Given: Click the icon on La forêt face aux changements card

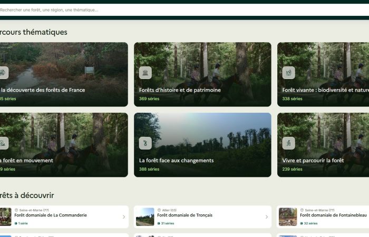Looking at the screenshot, I should click(x=145, y=143).
